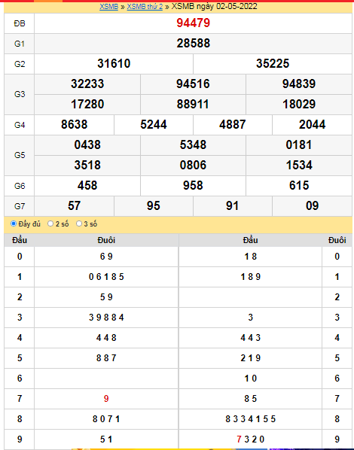The image size is (354, 450).
Task: Click G2 result 31610
Action: tap(114, 64)
